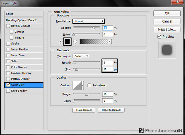Viewport: 185px width, 135px height.
Task: Check the Bevel & Emboss checkbox
Action: click(8, 26)
